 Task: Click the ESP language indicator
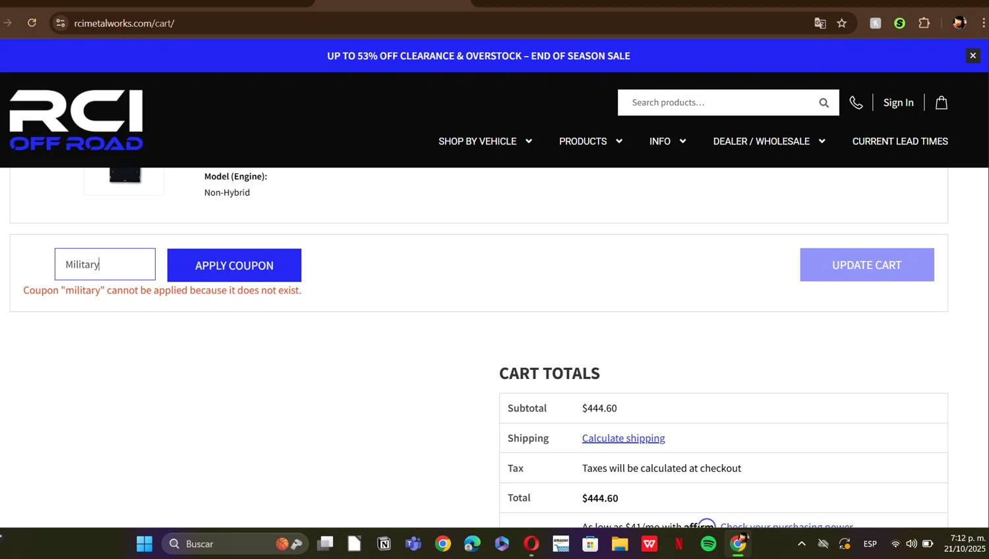click(x=870, y=544)
